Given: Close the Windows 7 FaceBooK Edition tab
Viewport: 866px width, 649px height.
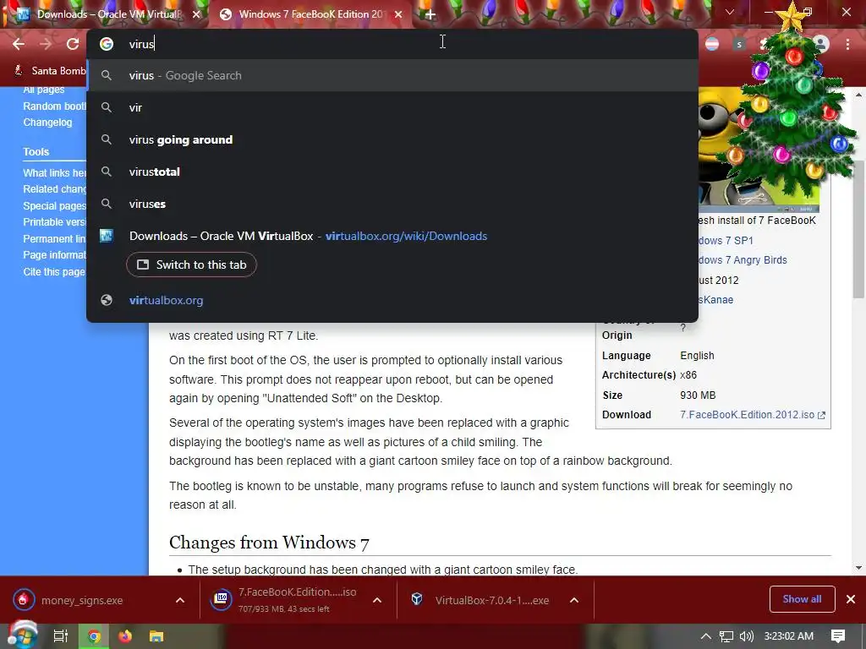Looking at the screenshot, I should coord(398,15).
